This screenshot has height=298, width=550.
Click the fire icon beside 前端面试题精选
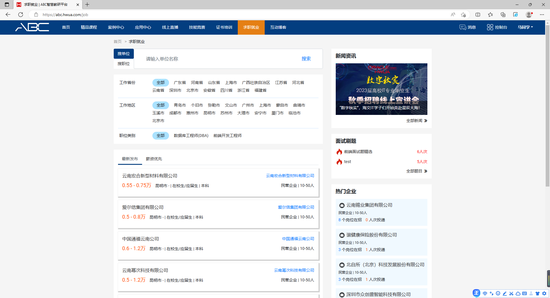pos(339,152)
